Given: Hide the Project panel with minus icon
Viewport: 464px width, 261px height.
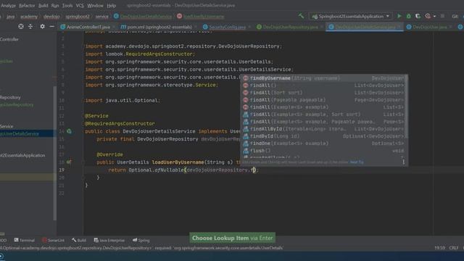Looking at the screenshot, I should pos(51,26).
